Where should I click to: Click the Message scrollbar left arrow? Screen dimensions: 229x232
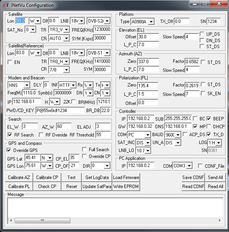click(11, 220)
